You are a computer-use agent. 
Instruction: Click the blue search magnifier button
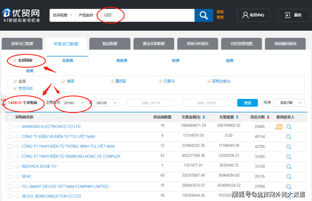tap(203, 15)
